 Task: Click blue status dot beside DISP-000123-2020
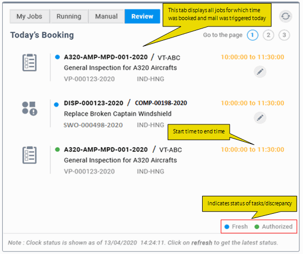56,105
